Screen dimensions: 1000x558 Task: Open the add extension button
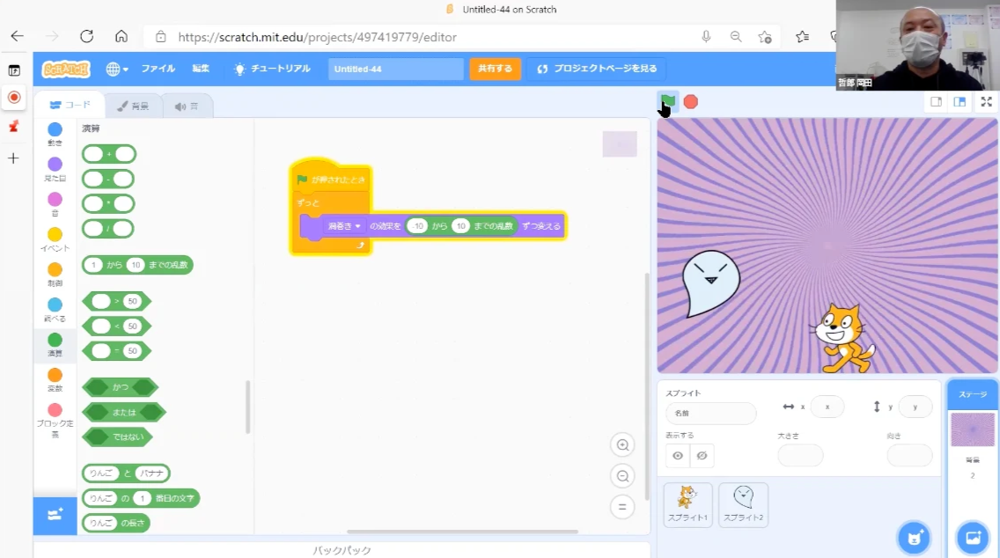(x=55, y=515)
